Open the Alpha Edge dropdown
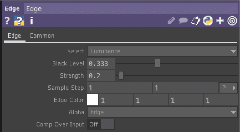 [162, 112]
